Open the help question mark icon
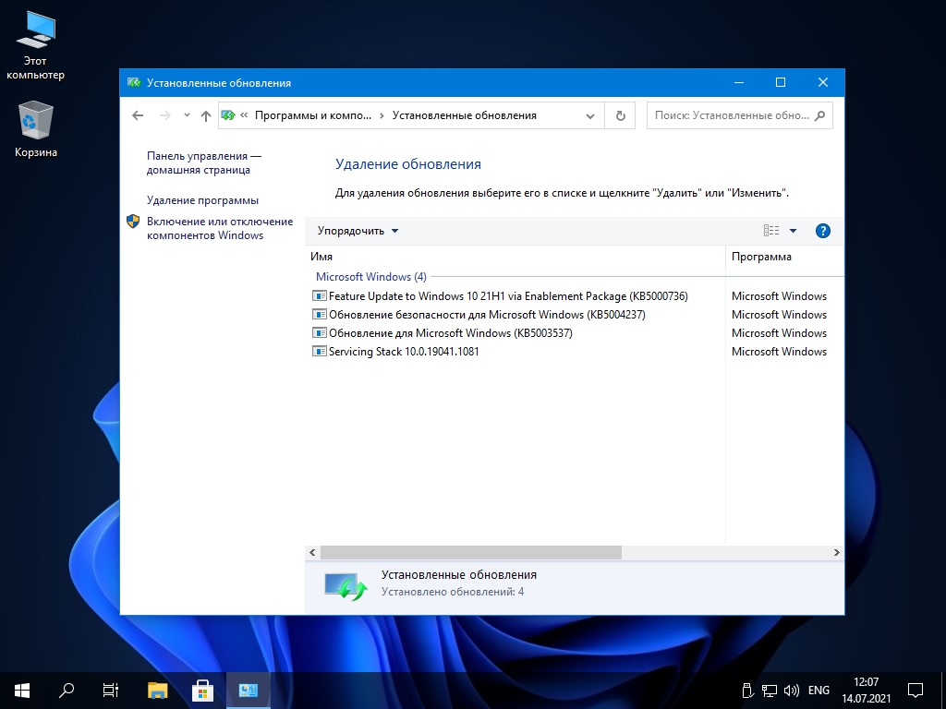Screen dimensions: 946x709 tap(823, 231)
